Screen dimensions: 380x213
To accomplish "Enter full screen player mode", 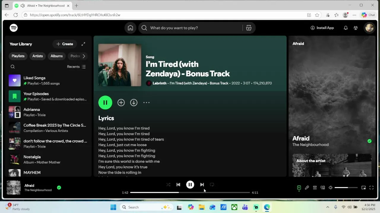I will 371,188.
